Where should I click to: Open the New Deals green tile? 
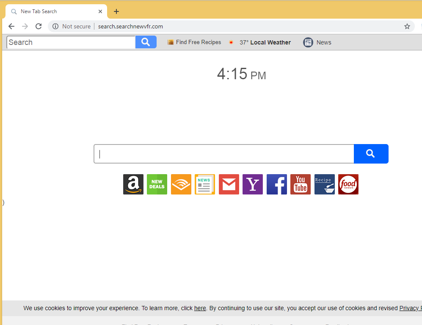click(157, 184)
